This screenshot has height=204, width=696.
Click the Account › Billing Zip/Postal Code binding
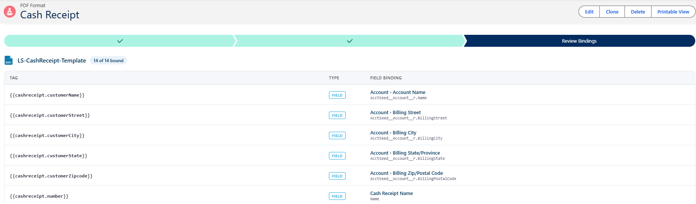pos(406,173)
